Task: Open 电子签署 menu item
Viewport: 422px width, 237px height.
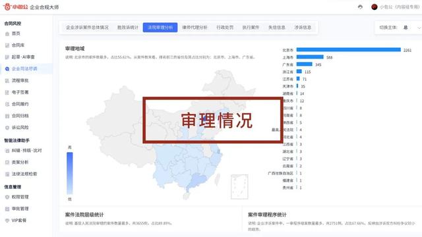Action: [x=20, y=92]
